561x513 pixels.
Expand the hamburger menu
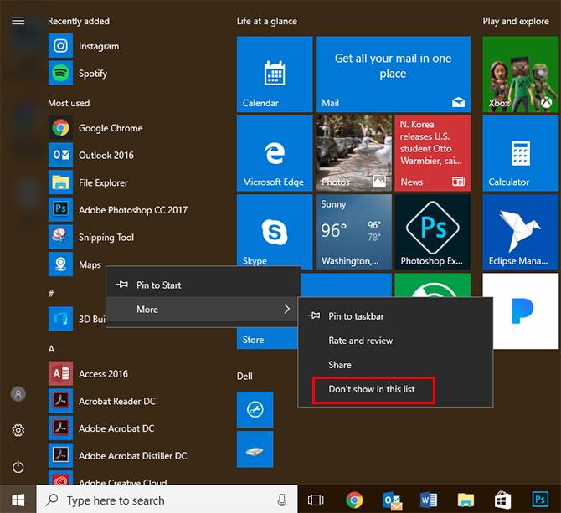(18, 21)
